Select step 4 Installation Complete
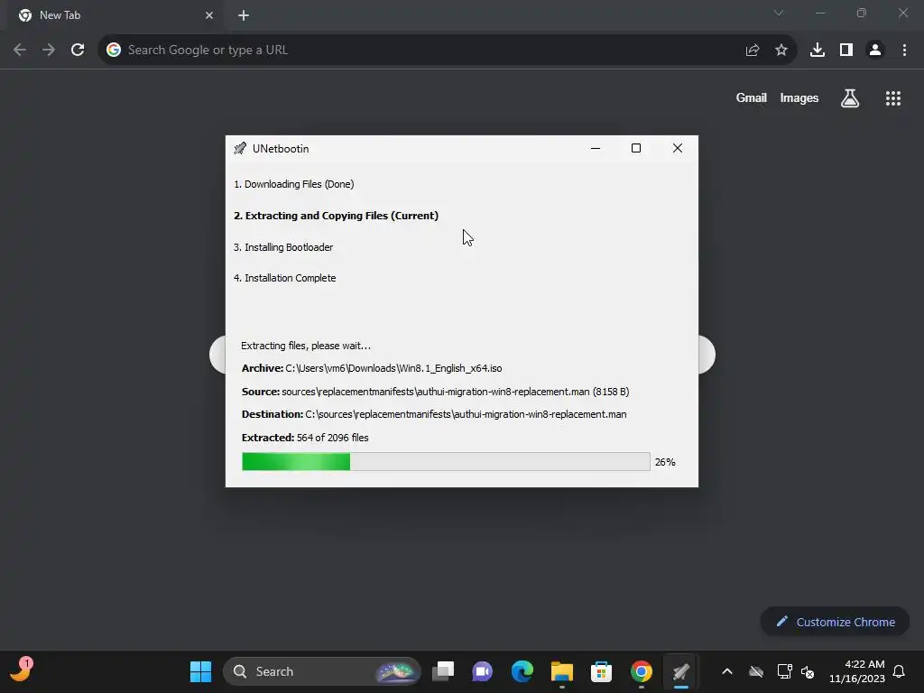Viewport: 924px width, 693px height. point(284,278)
